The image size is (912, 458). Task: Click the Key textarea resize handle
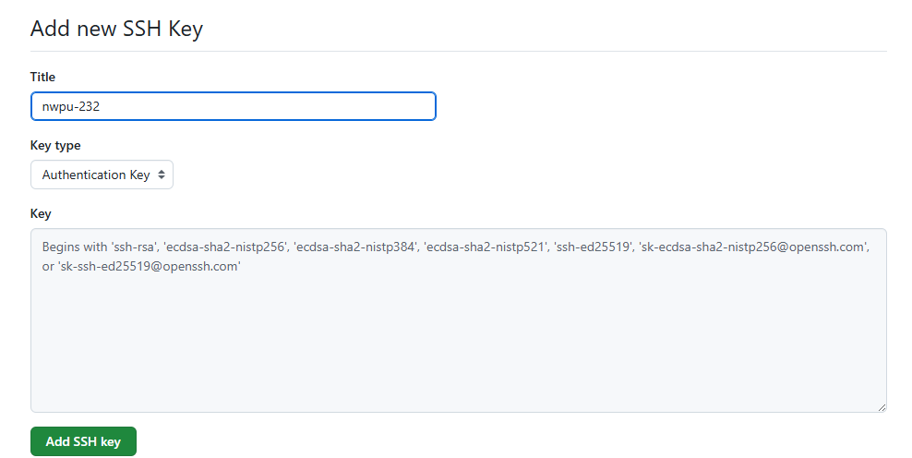click(x=881, y=406)
